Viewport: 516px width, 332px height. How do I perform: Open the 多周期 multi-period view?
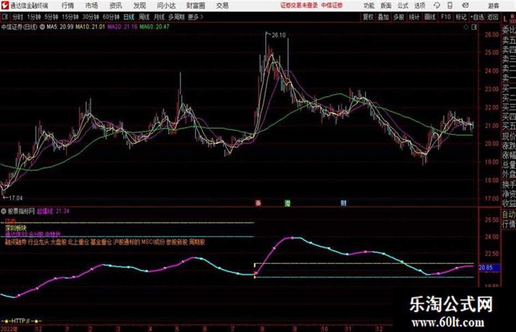pos(176,17)
